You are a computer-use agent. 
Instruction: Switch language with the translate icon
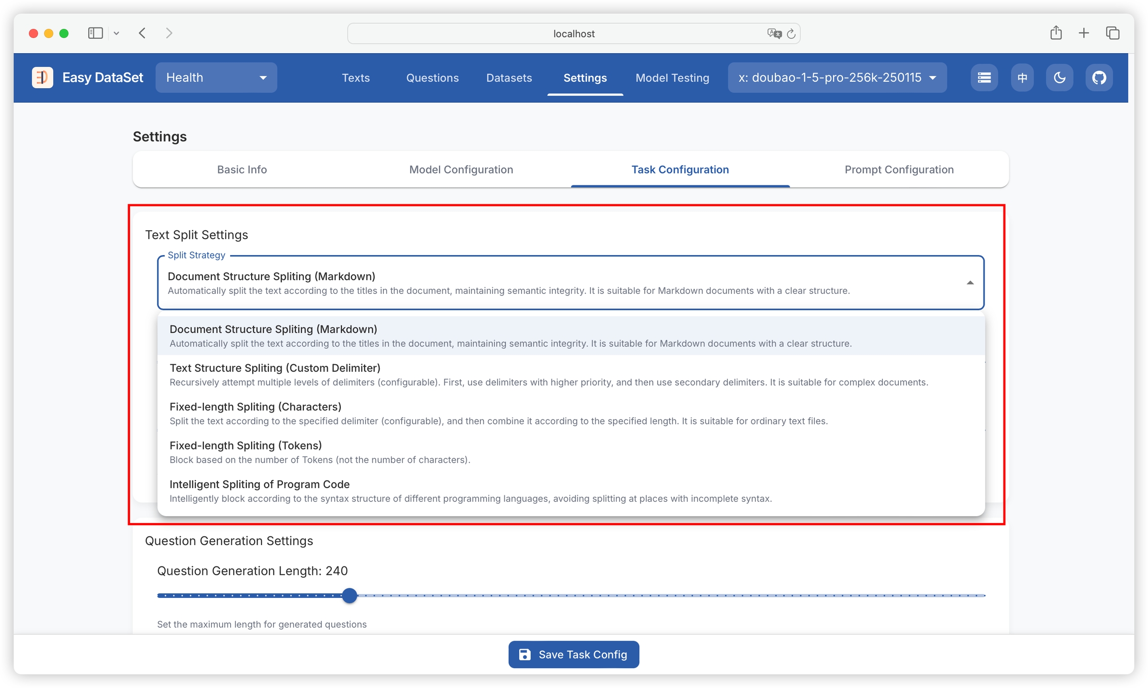click(1022, 78)
